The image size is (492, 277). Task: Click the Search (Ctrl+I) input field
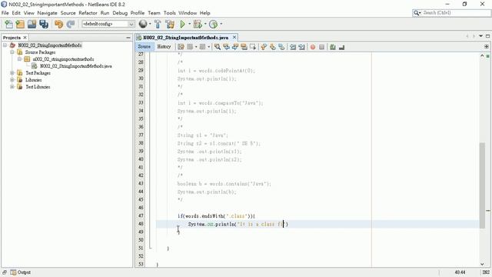click(x=456, y=13)
